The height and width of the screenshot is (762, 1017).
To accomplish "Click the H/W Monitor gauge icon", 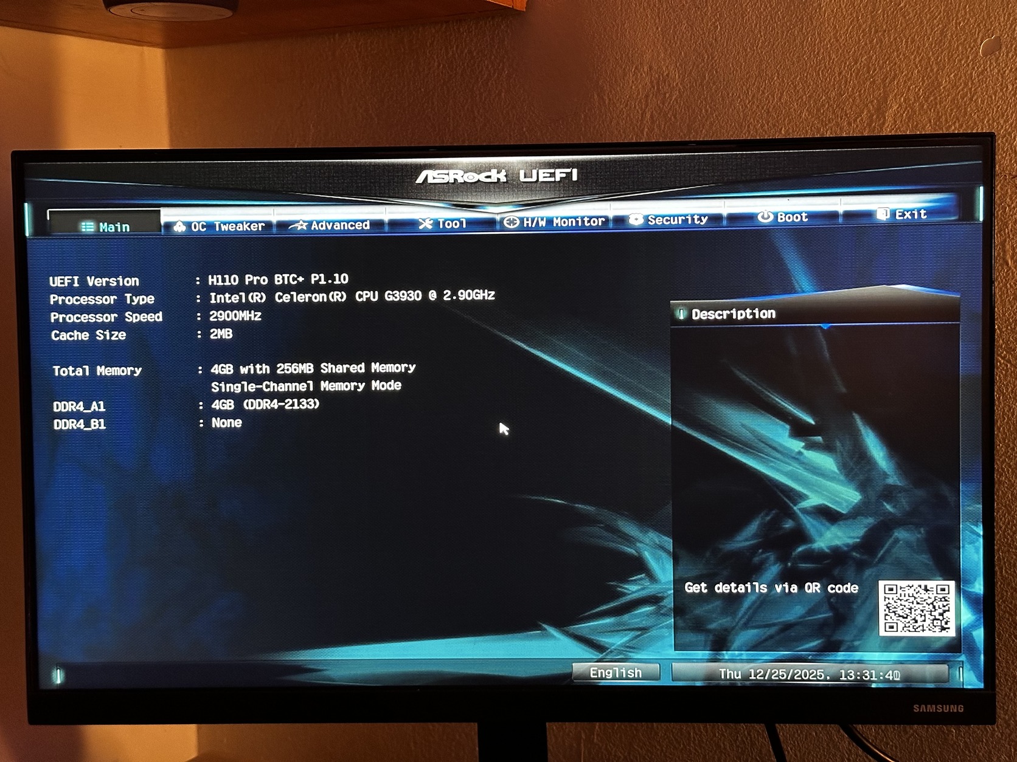I will [x=511, y=221].
